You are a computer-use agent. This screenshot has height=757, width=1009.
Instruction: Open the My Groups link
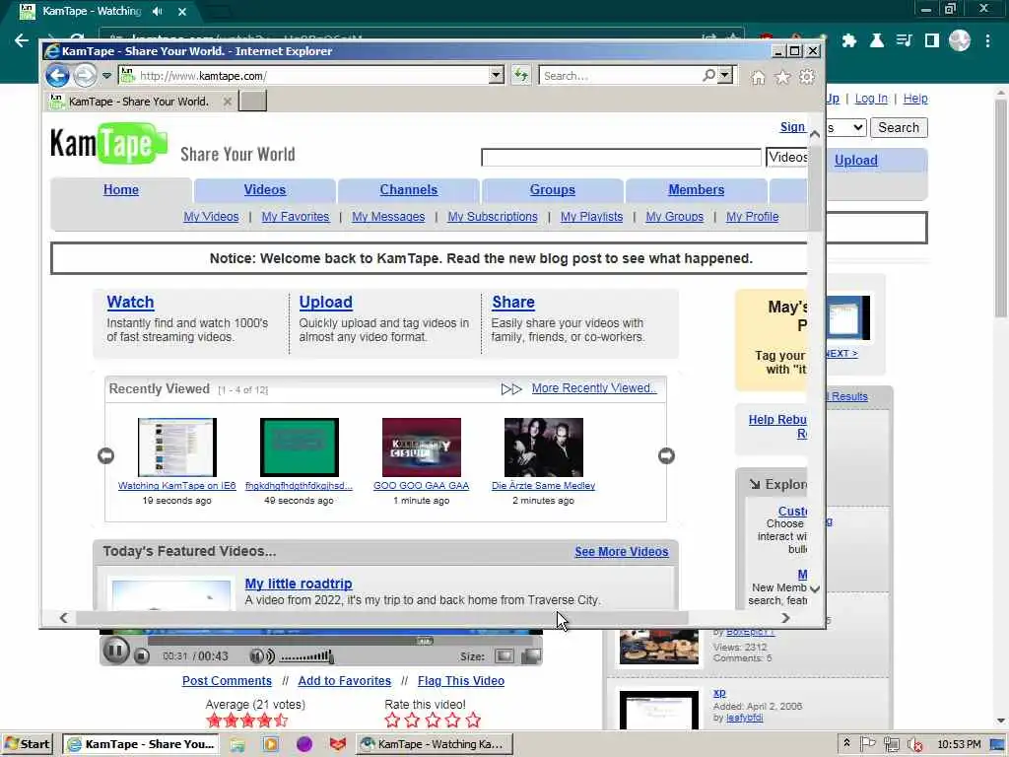674,217
